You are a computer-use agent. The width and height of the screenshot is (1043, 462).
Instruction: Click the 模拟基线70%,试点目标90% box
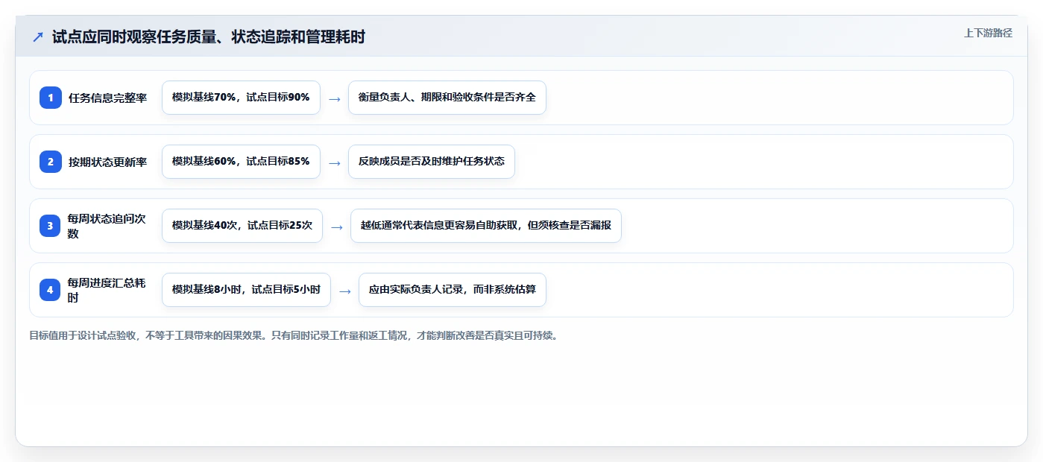point(241,98)
